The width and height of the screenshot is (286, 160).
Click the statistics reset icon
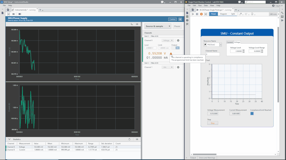pyautogui.click(x=129, y=139)
